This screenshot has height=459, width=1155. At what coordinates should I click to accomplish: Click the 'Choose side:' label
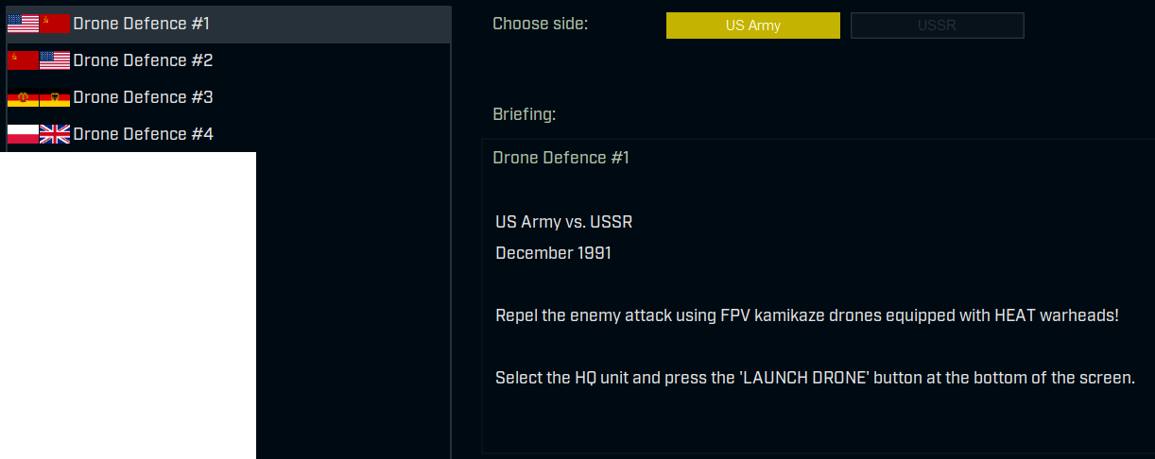point(540,23)
